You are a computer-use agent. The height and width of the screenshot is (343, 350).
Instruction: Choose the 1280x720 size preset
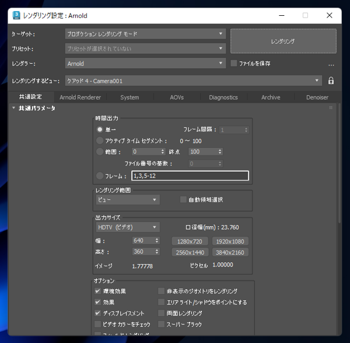190,241
